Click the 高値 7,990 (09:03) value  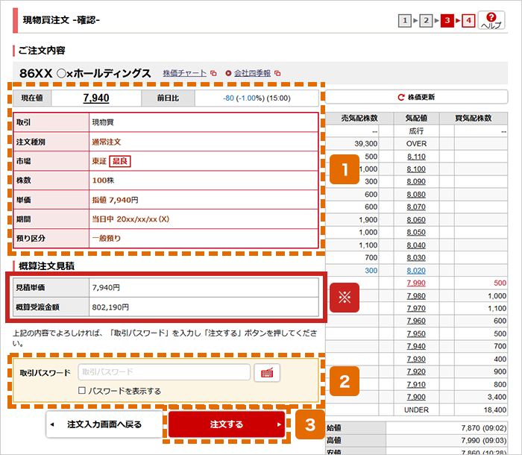(x=484, y=440)
